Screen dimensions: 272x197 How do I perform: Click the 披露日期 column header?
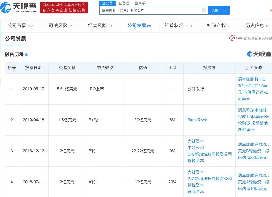[x=33, y=68]
